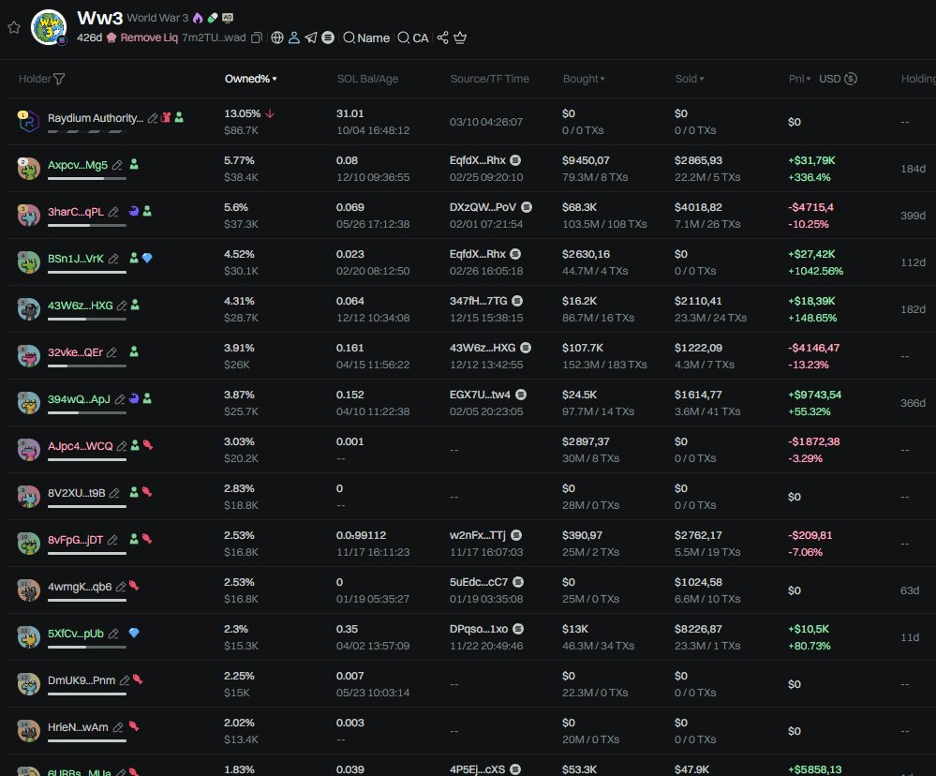Open holder 5XfCv...pUb
Screen dimensions: 936x776
pyautogui.click(x=76, y=634)
